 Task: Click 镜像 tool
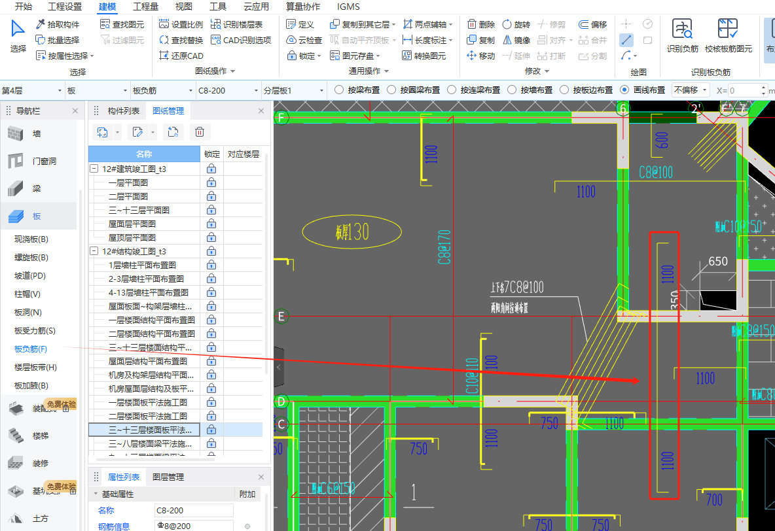516,40
